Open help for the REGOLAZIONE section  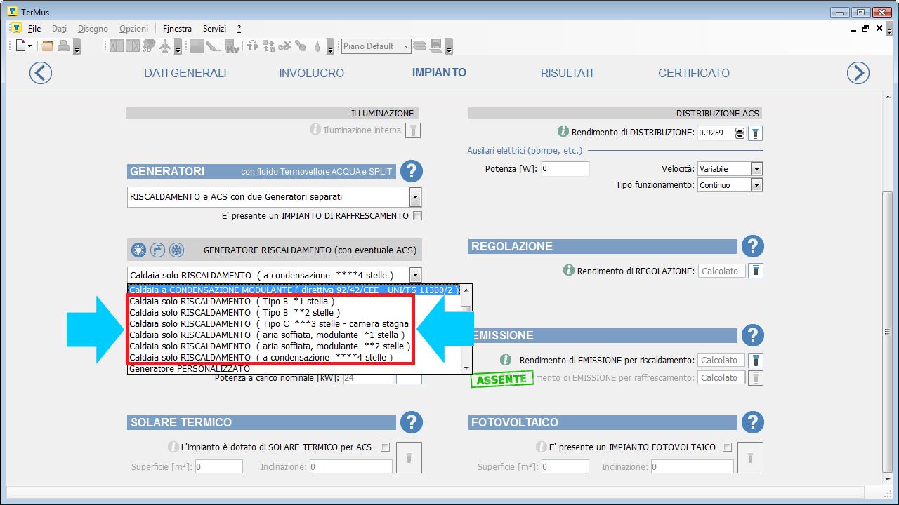[x=753, y=246]
